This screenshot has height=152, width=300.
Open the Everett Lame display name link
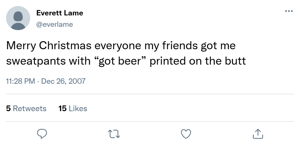[x=60, y=13]
